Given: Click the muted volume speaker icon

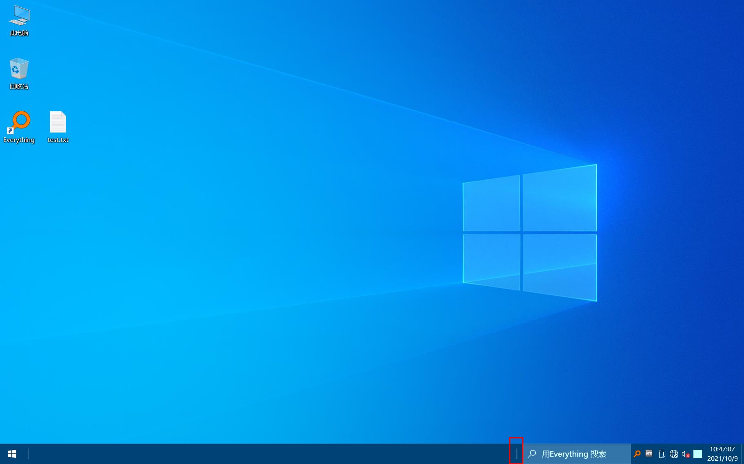Looking at the screenshot, I should coord(686,454).
